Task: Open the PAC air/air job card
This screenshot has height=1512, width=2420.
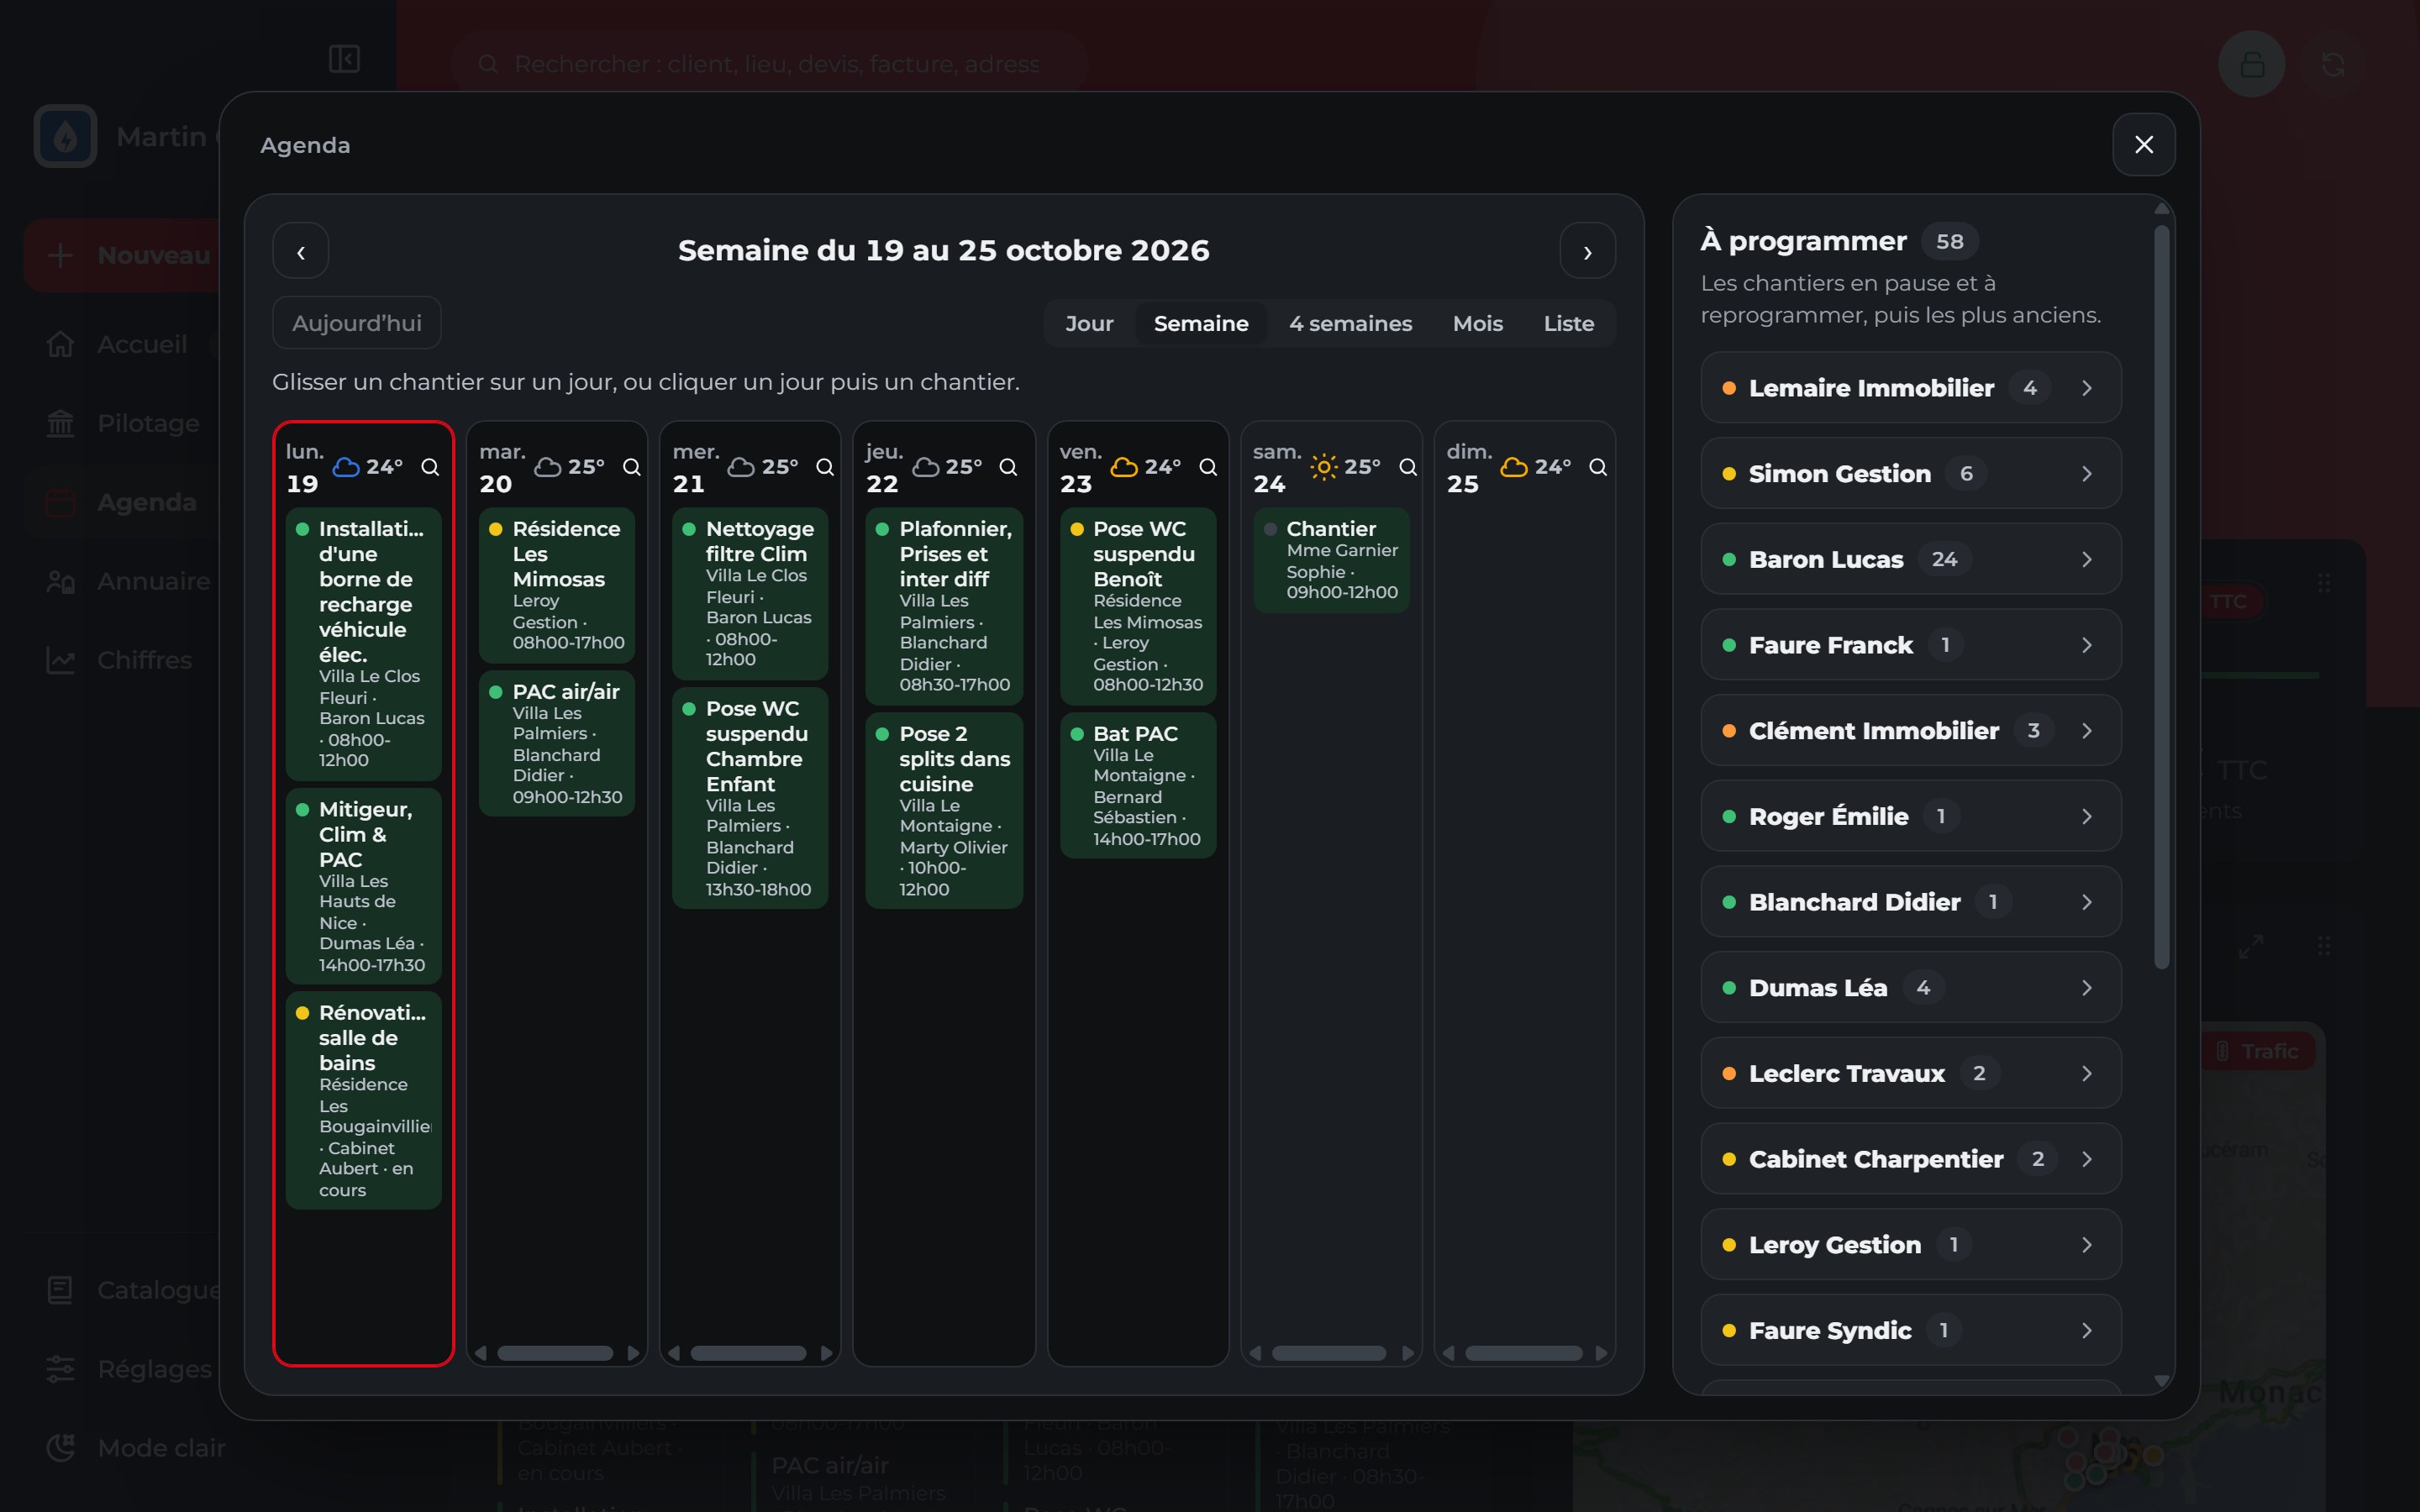Action: tap(557, 744)
